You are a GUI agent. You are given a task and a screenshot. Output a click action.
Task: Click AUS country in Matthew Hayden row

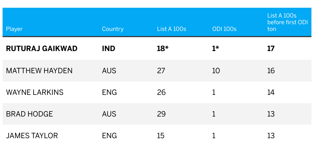tap(109, 71)
